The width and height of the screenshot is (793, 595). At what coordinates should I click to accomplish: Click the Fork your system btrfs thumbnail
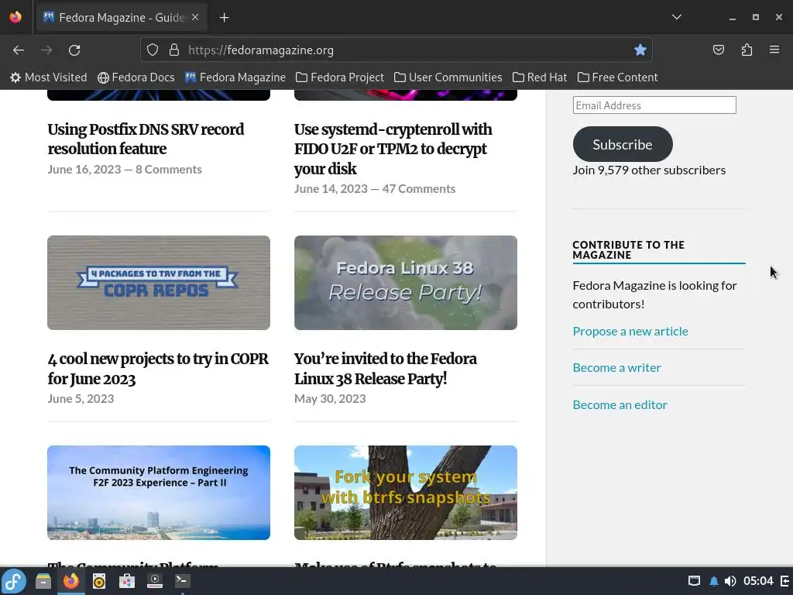pos(406,493)
